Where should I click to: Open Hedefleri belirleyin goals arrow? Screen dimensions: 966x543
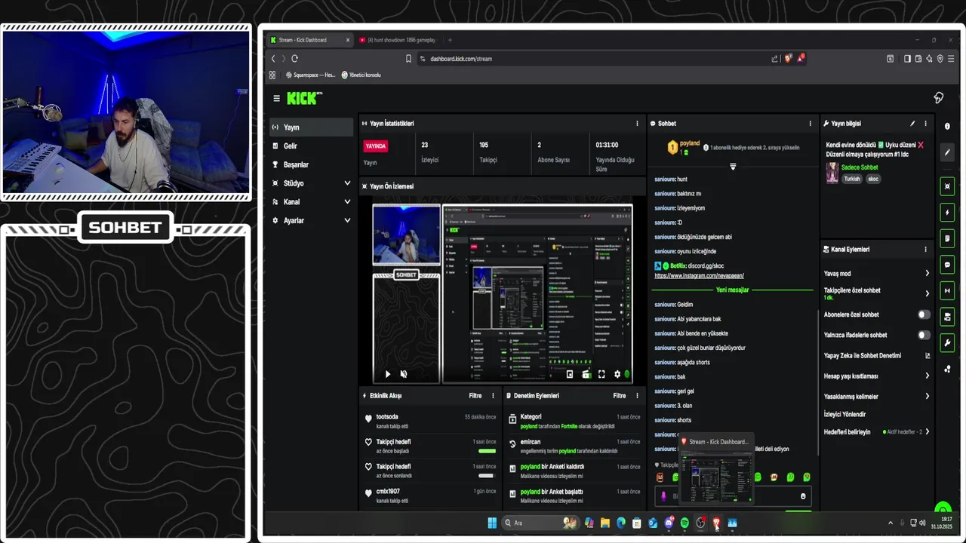pos(927,432)
